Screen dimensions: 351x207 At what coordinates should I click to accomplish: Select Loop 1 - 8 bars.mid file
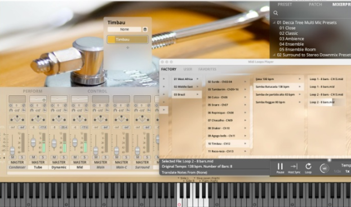[x=322, y=87]
